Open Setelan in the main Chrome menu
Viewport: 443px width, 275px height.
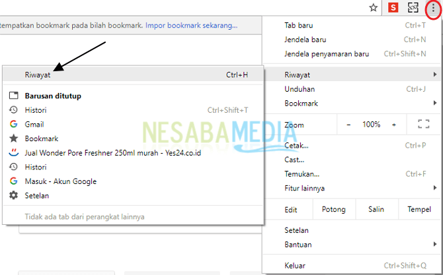click(x=352, y=230)
